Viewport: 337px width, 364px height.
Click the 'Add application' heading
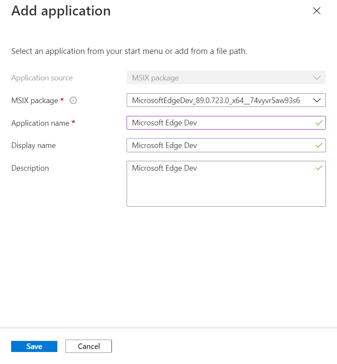pyautogui.click(x=61, y=11)
